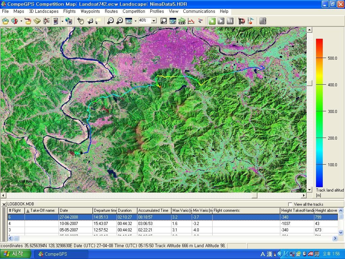Image resolution: width=345 pixels, height=259 pixels.
Task: Click the pause animation button
Action: tap(230, 21)
